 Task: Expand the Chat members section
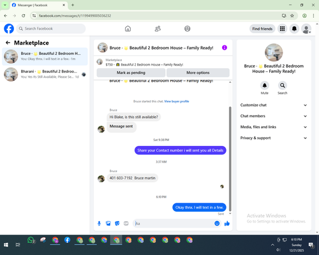point(274,116)
